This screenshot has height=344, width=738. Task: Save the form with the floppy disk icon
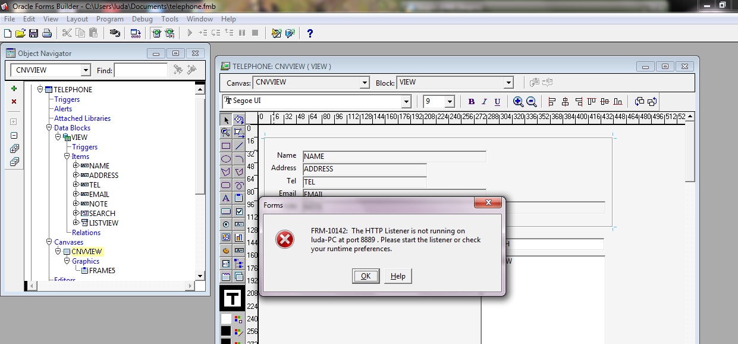point(33,33)
